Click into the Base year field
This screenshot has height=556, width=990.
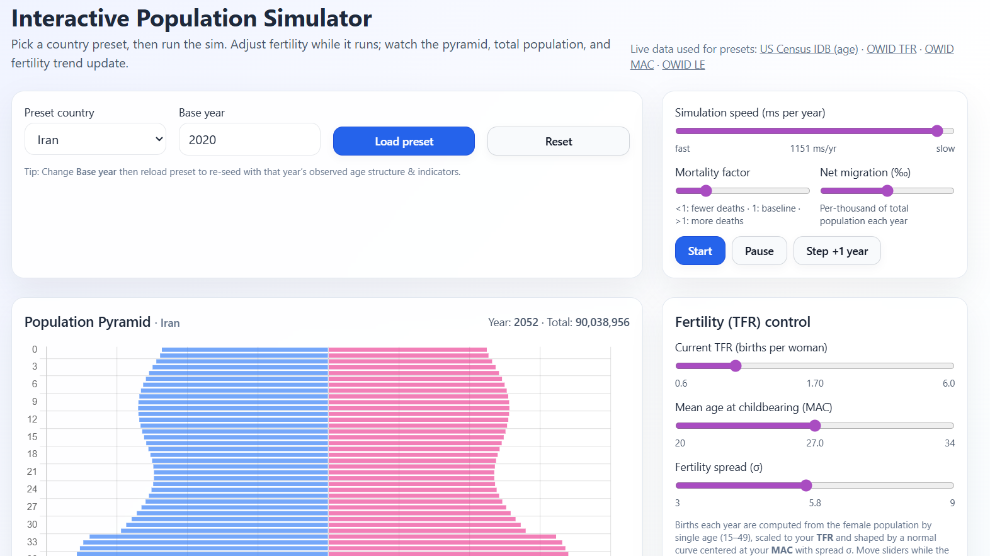pyautogui.click(x=249, y=140)
